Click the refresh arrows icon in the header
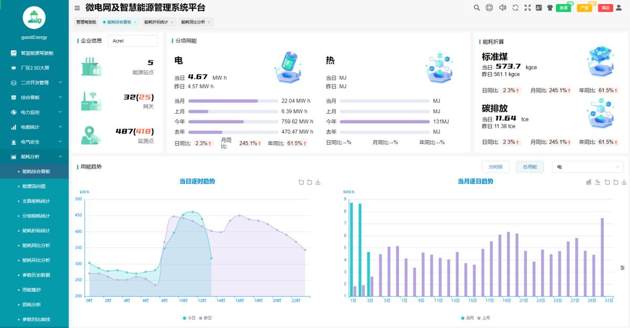 pyautogui.click(x=515, y=8)
